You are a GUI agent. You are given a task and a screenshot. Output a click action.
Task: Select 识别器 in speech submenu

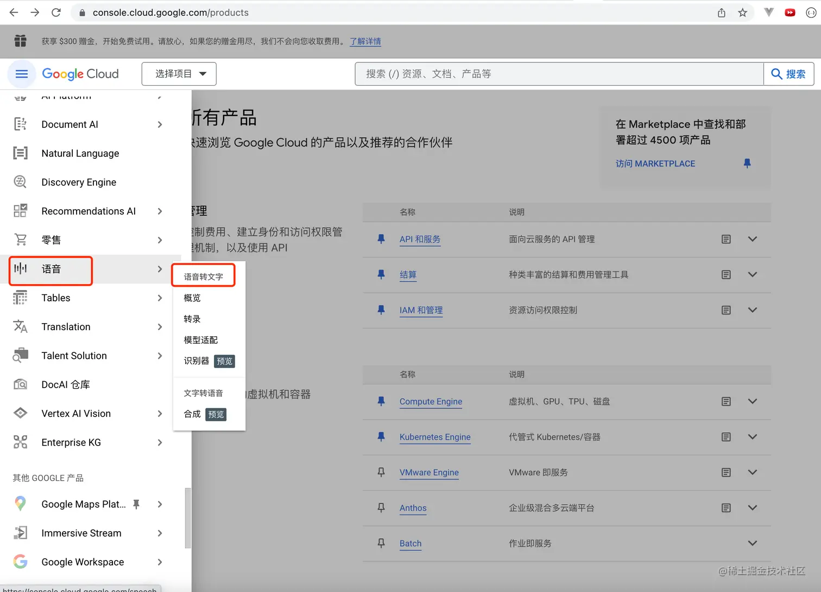tap(209, 361)
